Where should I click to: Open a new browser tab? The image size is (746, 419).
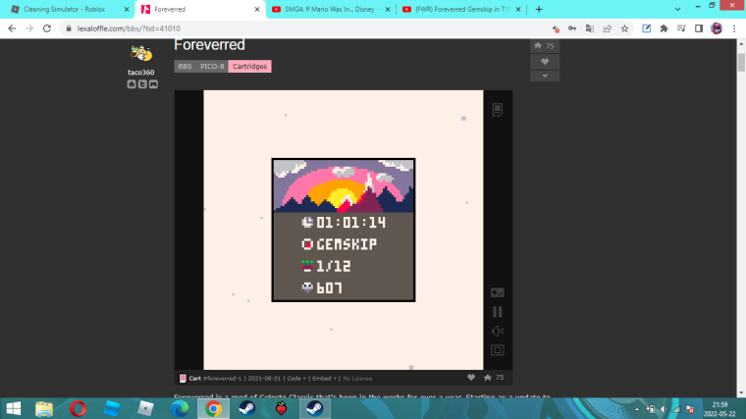click(x=539, y=9)
